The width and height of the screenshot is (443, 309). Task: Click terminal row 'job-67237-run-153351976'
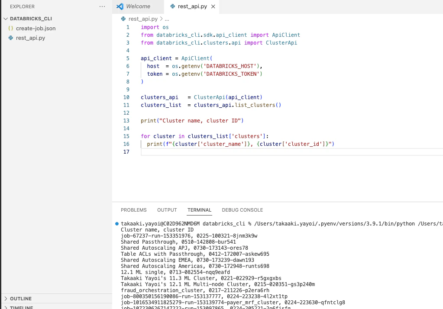pos(189,236)
